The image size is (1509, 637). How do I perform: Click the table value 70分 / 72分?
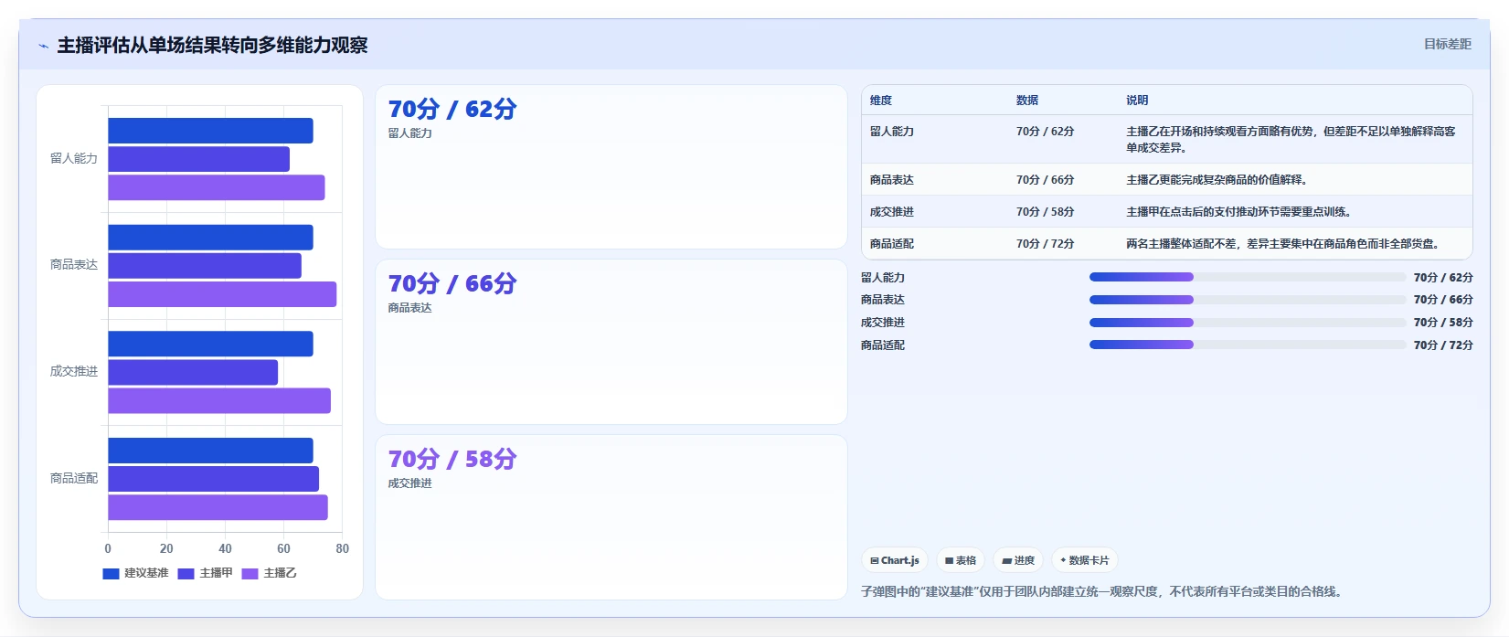coord(1045,244)
